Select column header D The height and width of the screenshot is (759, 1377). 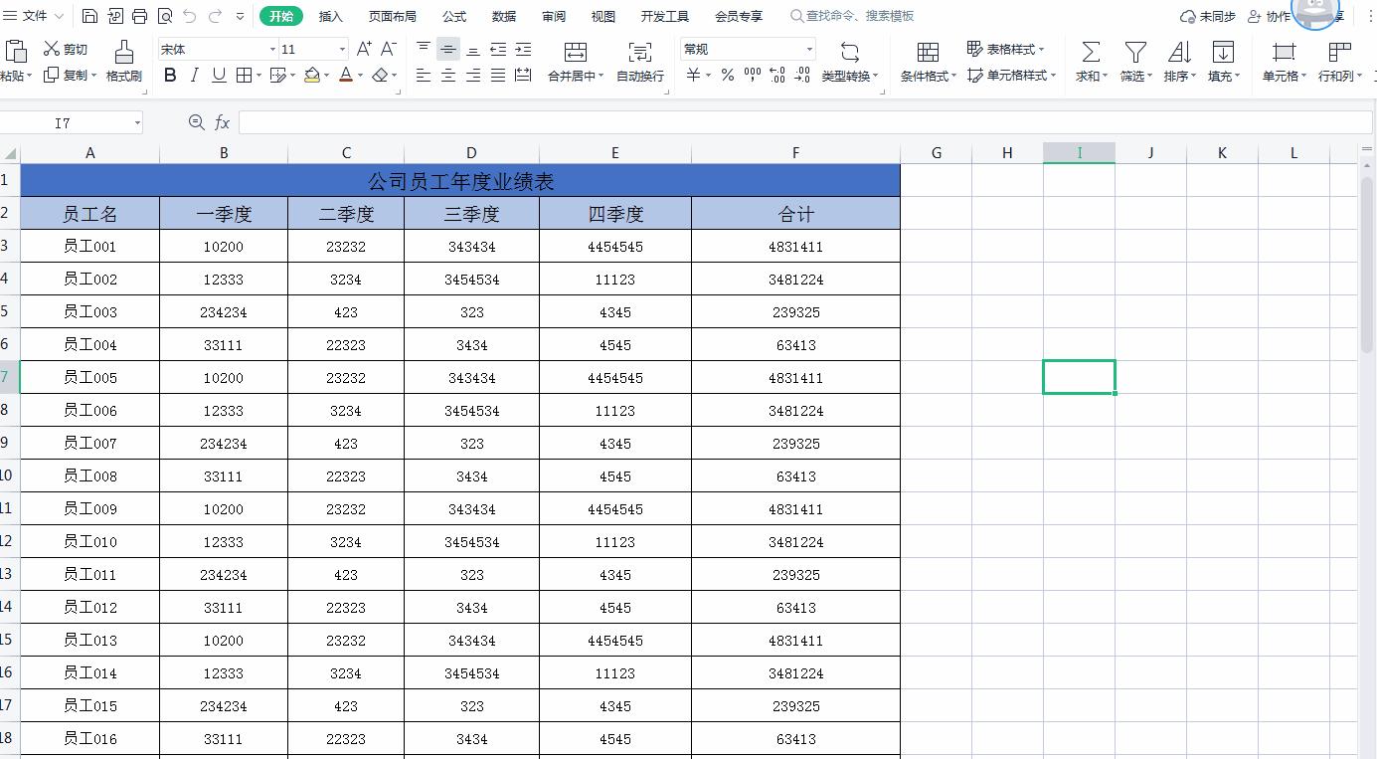pos(471,153)
